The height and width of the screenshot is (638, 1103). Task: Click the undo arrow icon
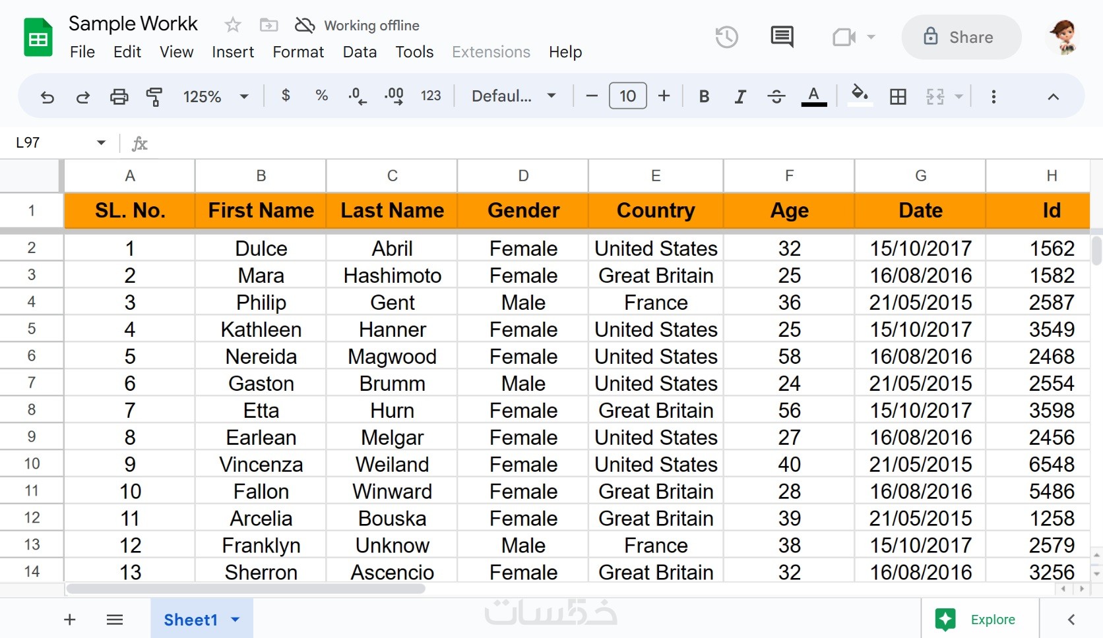(x=47, y=97)
